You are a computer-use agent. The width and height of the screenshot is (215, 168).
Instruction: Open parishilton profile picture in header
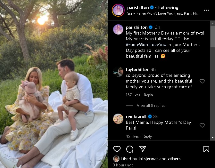coord(118,10)
